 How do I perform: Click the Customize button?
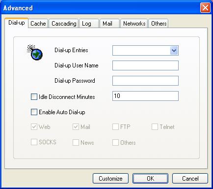(x=110, y=178)
